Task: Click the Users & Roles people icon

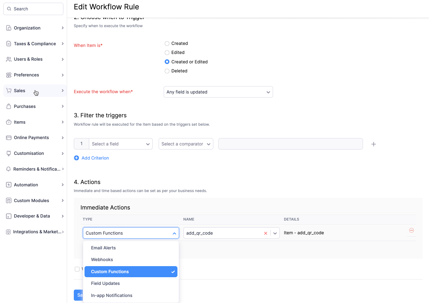Action: coord(9,59)
